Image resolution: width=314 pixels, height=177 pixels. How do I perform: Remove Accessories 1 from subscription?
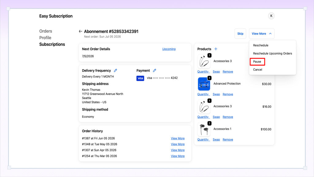click(228, 140)
